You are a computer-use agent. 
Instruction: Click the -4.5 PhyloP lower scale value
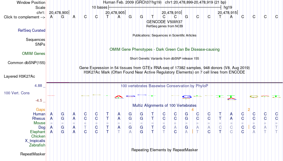click(39, 101)
